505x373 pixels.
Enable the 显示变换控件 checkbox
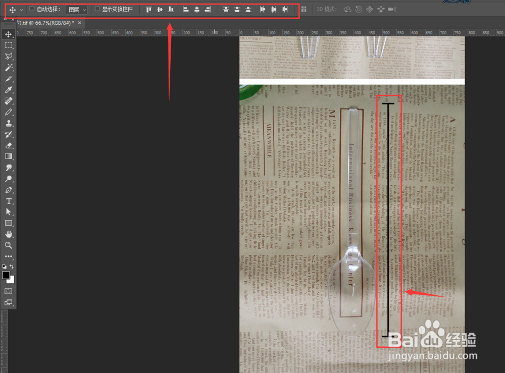(x=97, y=9)
